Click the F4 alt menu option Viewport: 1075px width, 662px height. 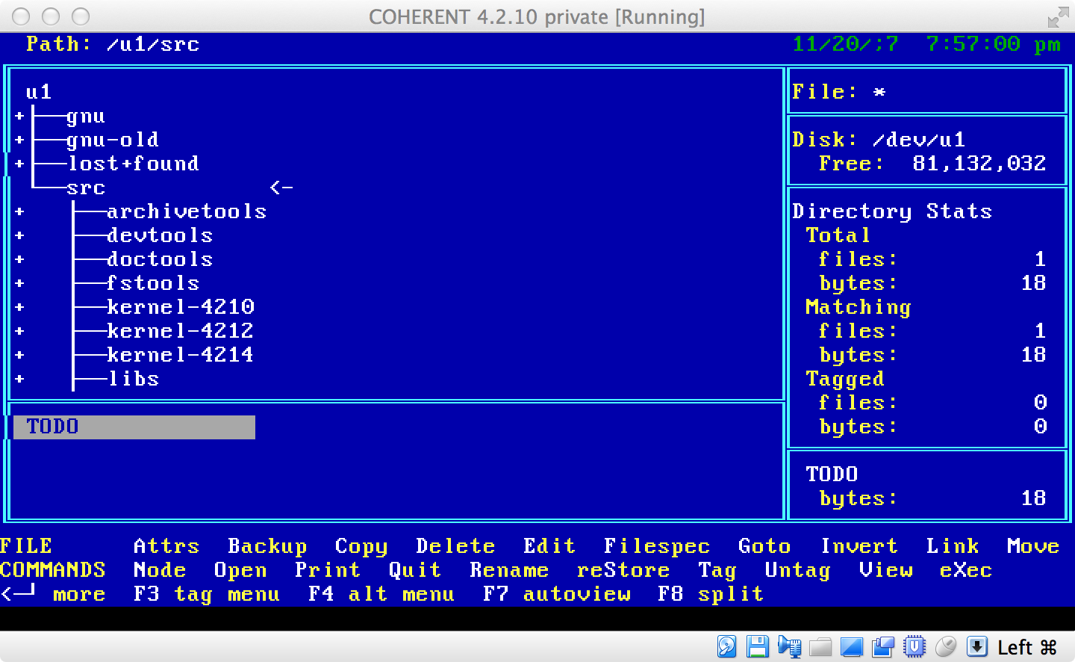pos(381,594)
